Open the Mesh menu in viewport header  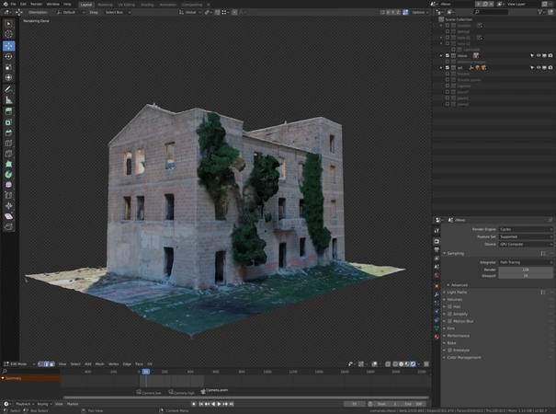click(99, 364)
